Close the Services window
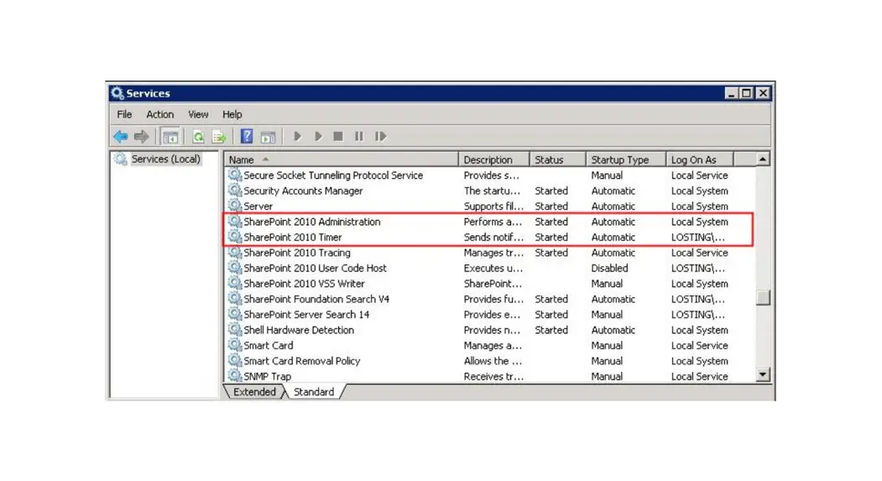 click(x=763, y=93)
